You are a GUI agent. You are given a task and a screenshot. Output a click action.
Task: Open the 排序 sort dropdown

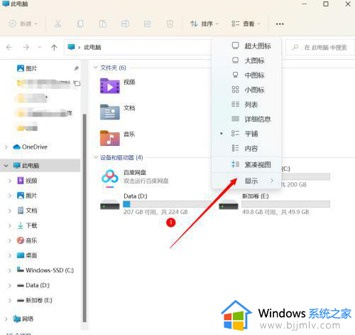[204, 23]
